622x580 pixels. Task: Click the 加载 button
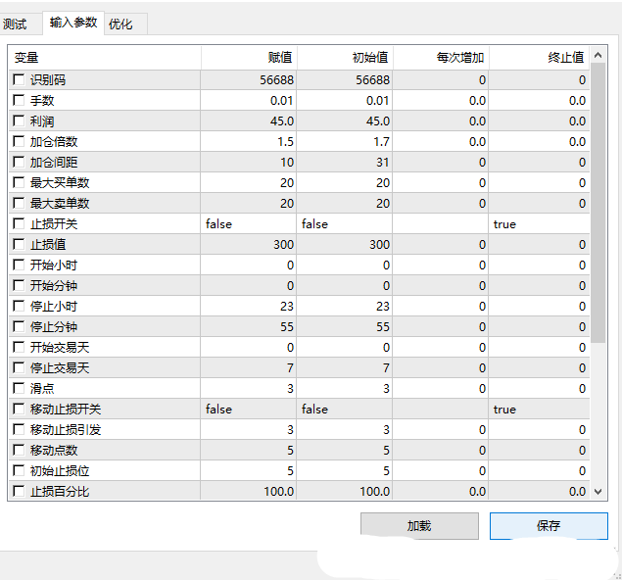(x=419, y=526)
